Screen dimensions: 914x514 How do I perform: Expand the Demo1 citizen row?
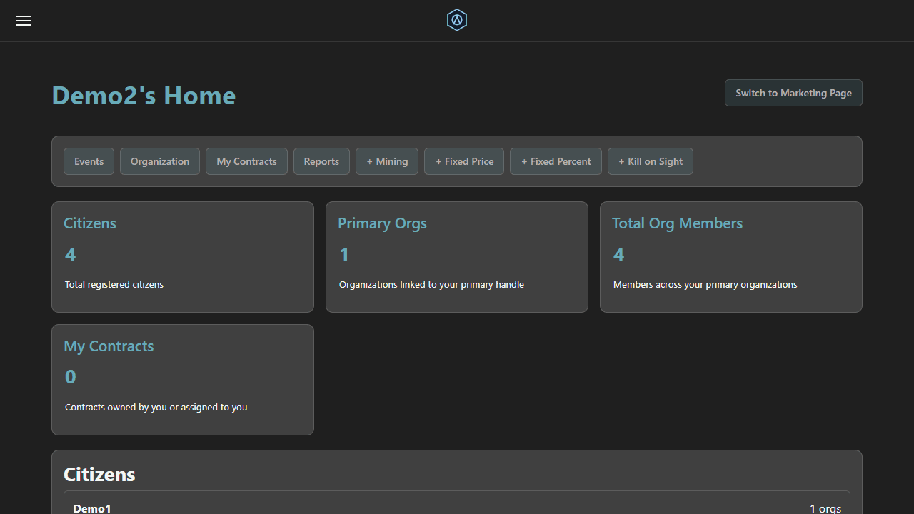tap(456, 508)
